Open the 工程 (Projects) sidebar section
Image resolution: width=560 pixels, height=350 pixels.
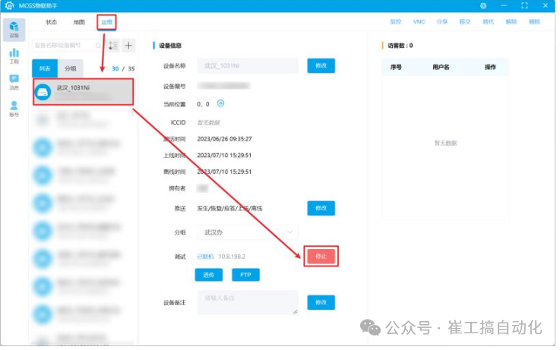coord(14,56)
